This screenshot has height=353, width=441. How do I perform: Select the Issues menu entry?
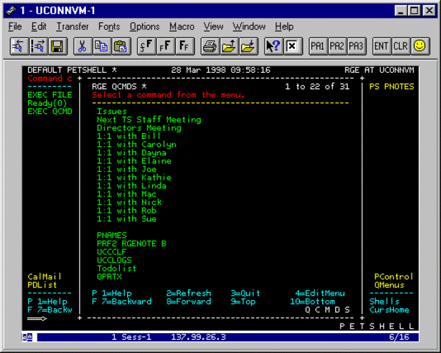pyautogui.click(x=112, y=112)
